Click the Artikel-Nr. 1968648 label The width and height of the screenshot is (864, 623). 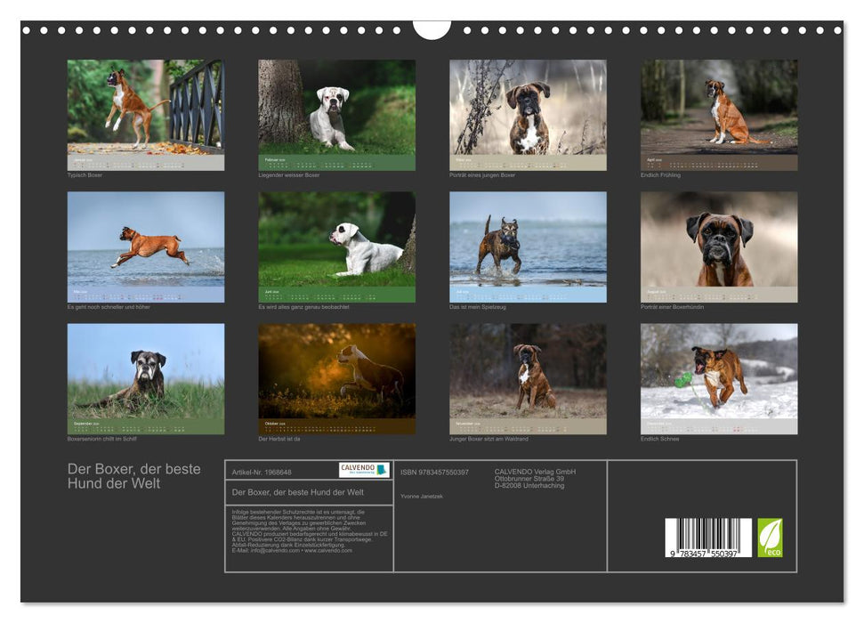pyautogui.click(x=262, y=471)
